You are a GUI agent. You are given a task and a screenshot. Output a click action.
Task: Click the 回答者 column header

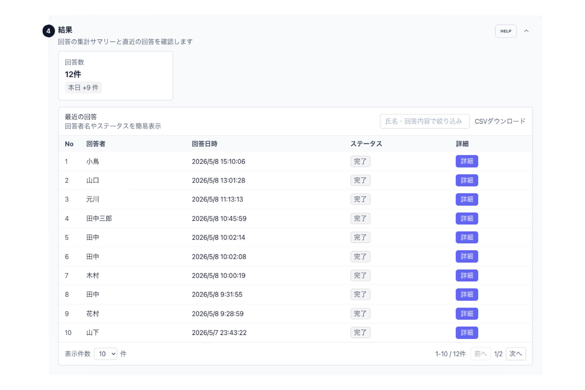tap(96, 144)
